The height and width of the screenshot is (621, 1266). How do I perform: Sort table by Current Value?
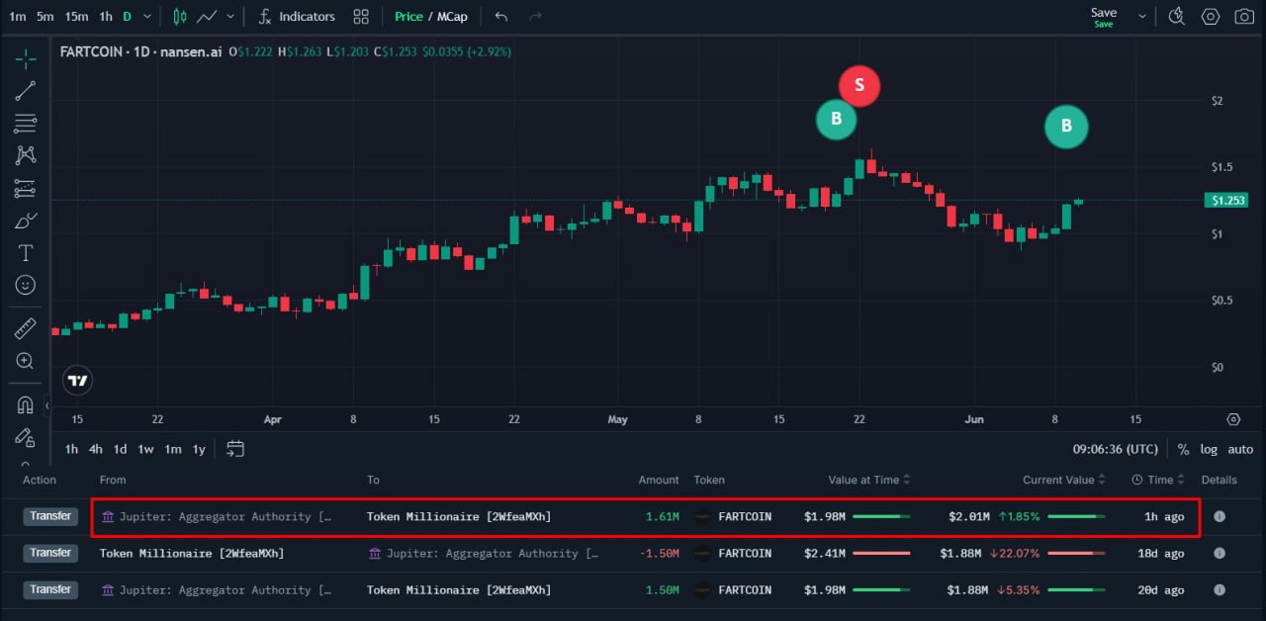click(1064, 480)
